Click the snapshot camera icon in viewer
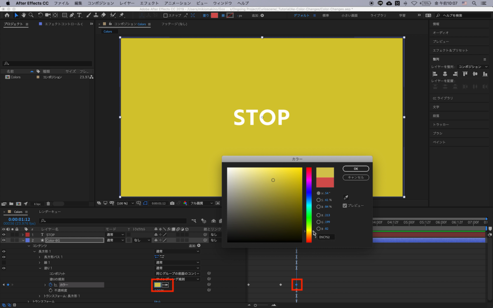This screenshot has width=493, height=308. point(172,204)
